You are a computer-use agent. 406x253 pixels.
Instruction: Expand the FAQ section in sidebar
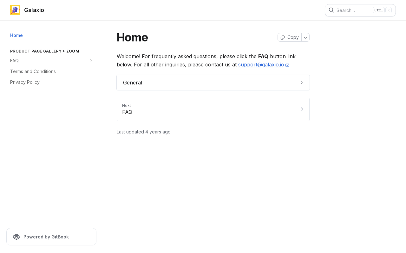click(x=91, y=61)
